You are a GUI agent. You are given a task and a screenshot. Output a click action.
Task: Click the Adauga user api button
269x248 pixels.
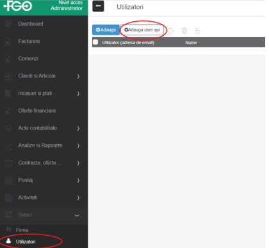[142, 30]
